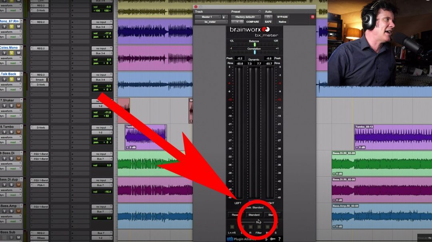
Task: Solo the 9.Bass.Di track
Action: tap(11, 159)
